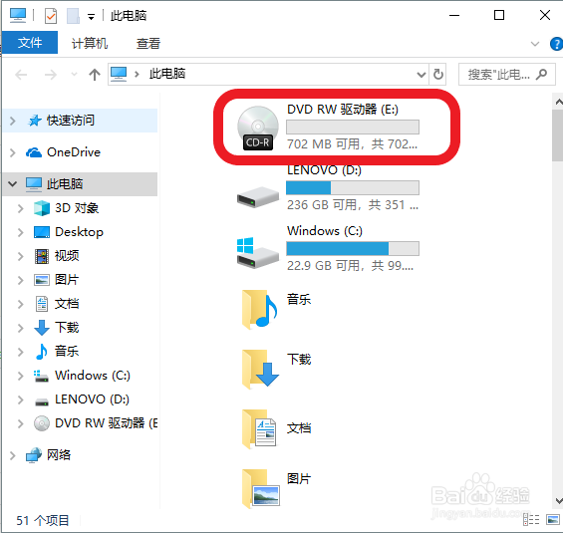The image size is (563, 533).
Task: Switch to details view via status bar icon
Action: click(531, 519)
